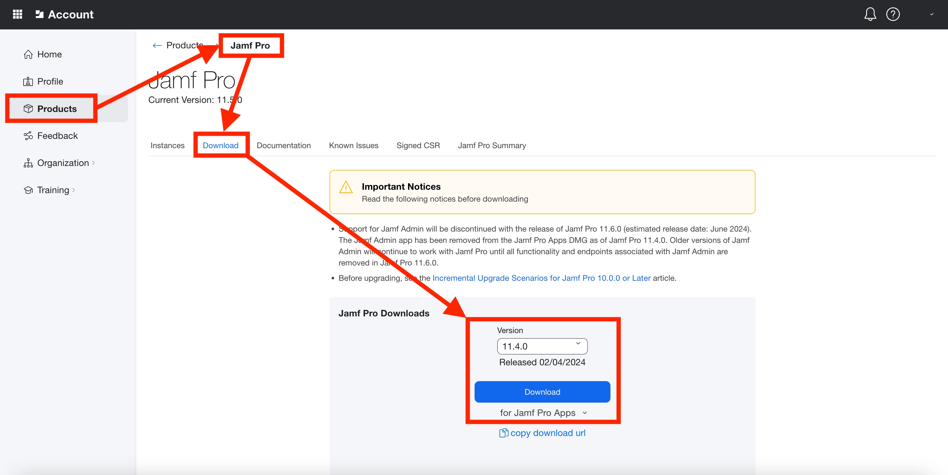Expand the 'for Jamf Pro Apps' selector
This screenshot has height=475, width=948.
pos(543,413)
